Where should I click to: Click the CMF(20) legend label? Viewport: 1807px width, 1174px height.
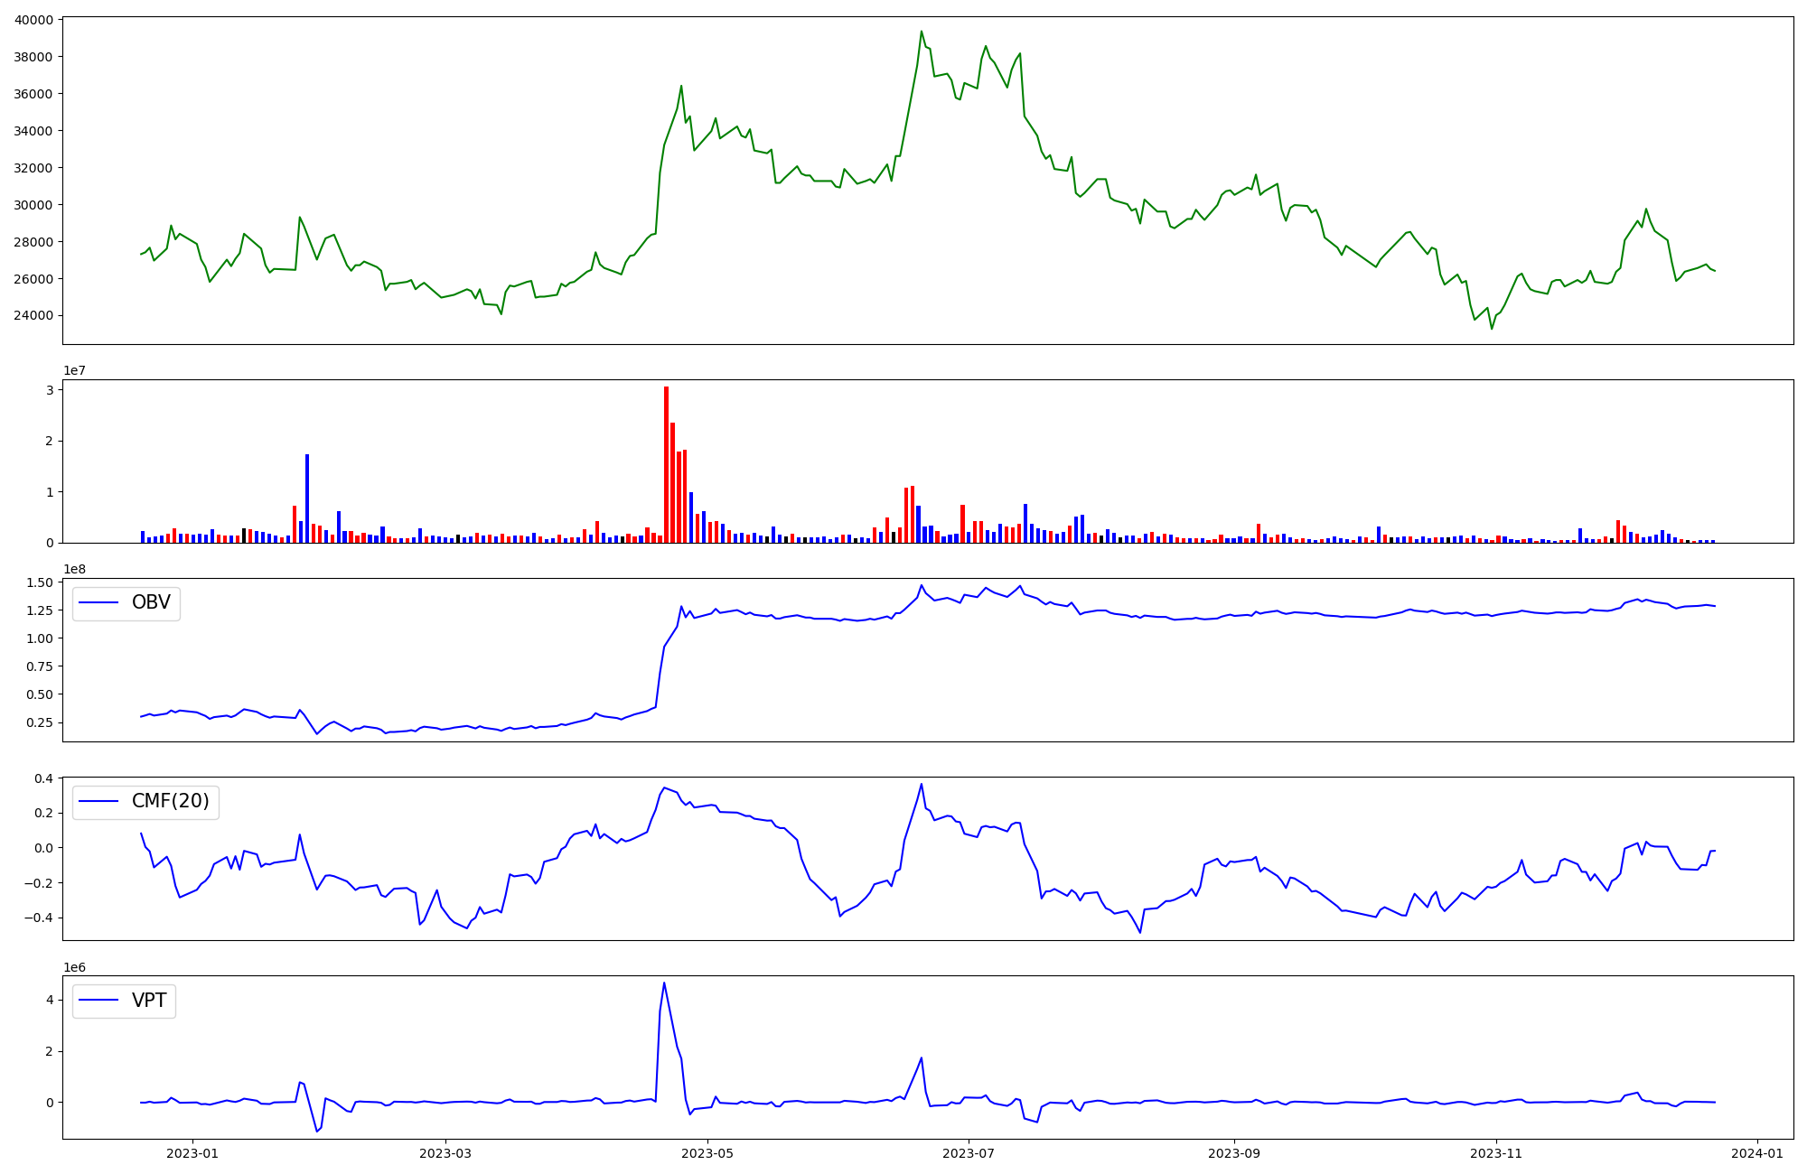tap(170, 802)
